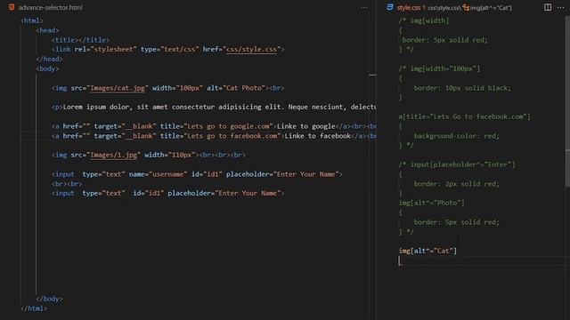Click the "Linke to google" anchor text
Screen dimensions: 570x320
(x=306, y=126)
